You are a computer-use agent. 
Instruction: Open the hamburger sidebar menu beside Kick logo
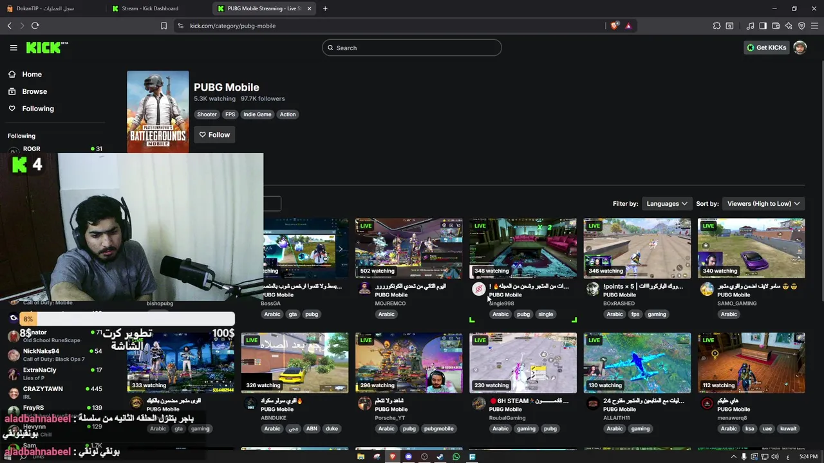coord(14,48)
